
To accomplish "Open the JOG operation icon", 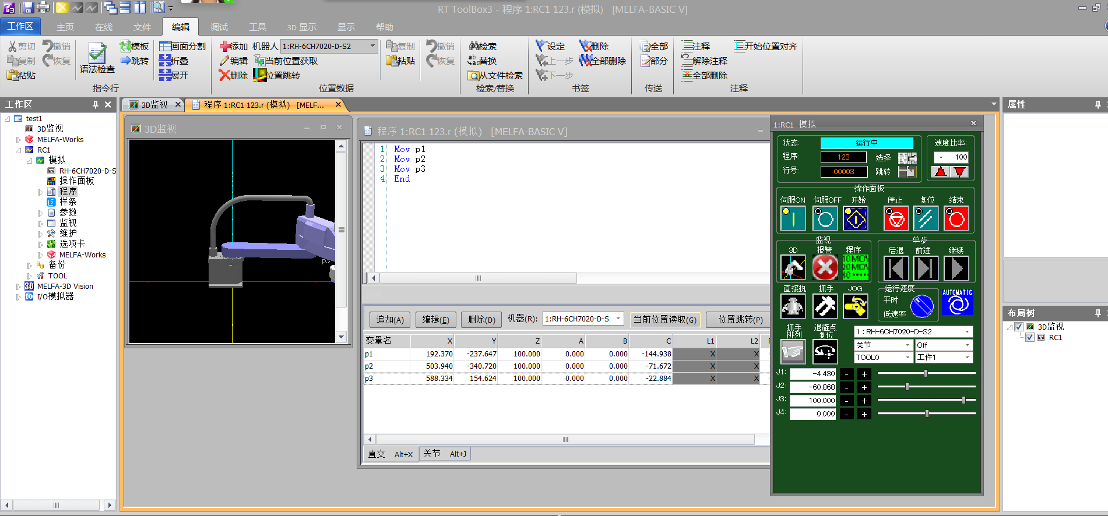I will [855, 306].
